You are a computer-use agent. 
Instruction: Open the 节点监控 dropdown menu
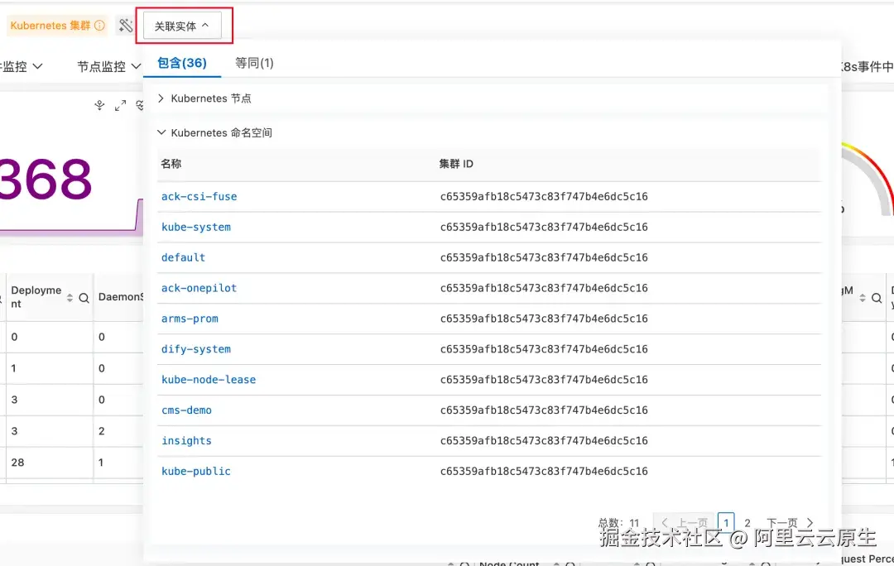tap(109, 67)
